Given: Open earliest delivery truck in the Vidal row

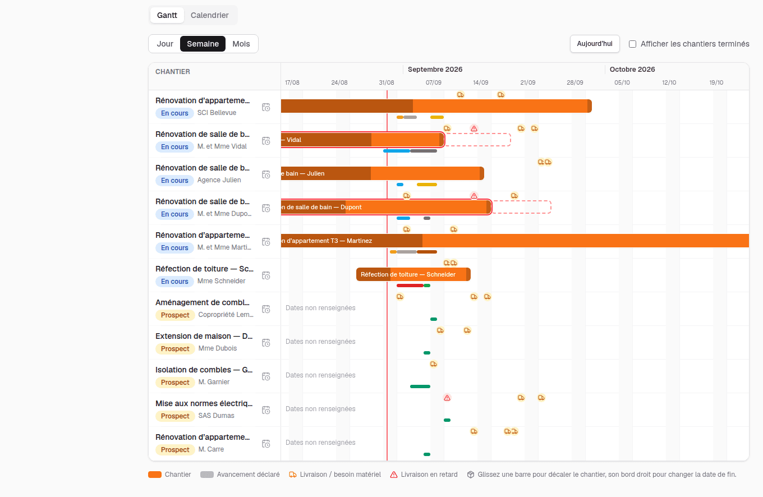Looking at the screenshot, I should [447, 128].
